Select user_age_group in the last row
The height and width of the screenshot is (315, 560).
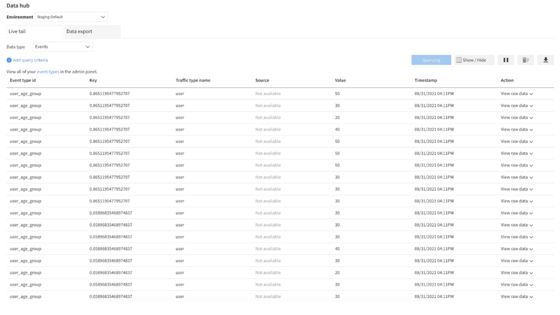26,297
